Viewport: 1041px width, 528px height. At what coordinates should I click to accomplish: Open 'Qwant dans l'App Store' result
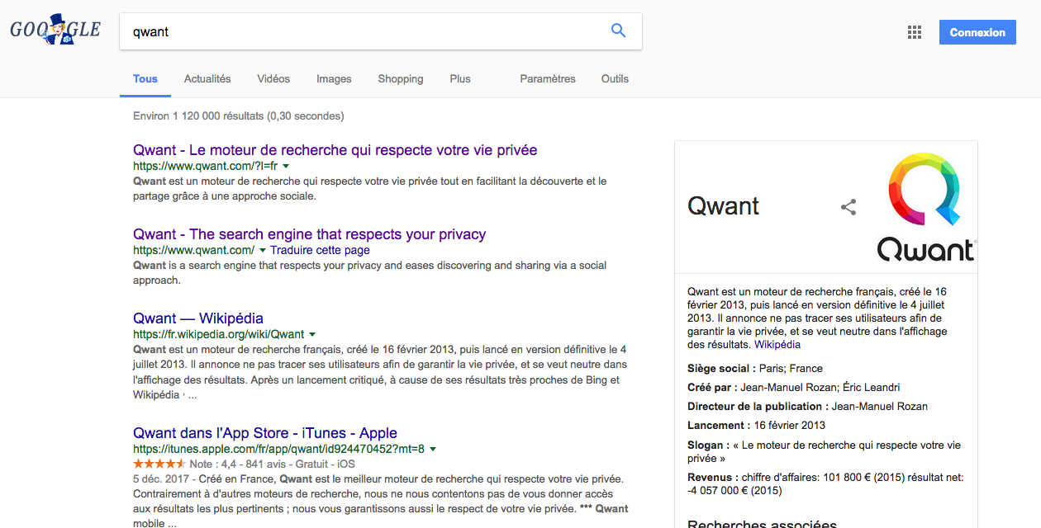click(x=265, y=433)
